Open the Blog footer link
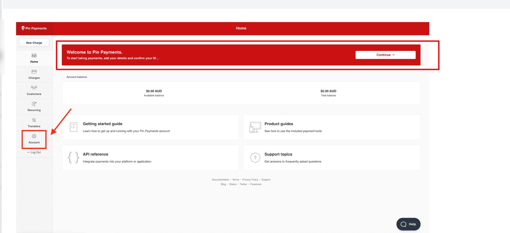510x233 pixels. click(223, 184)
